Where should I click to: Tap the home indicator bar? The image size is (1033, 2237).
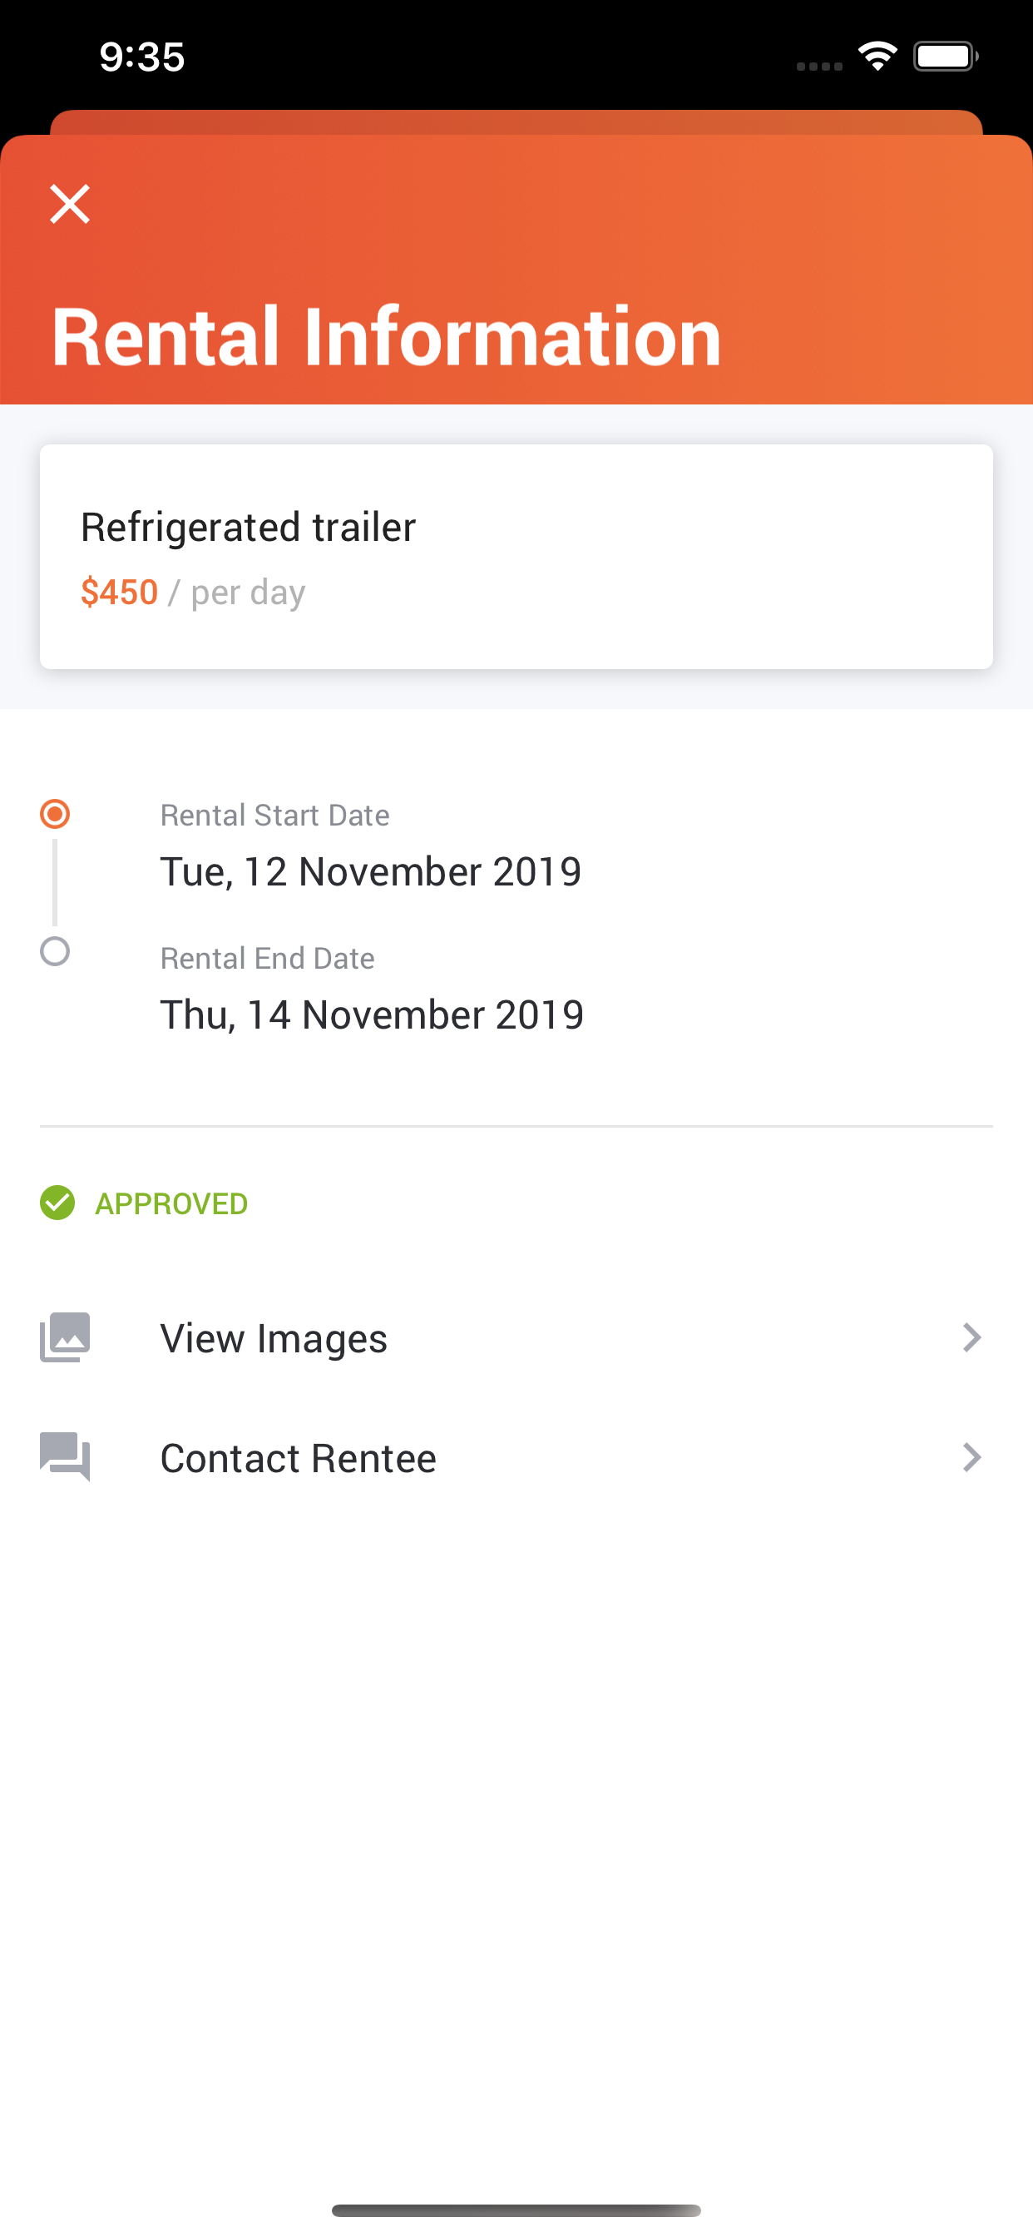click(x=516, y=2210)
